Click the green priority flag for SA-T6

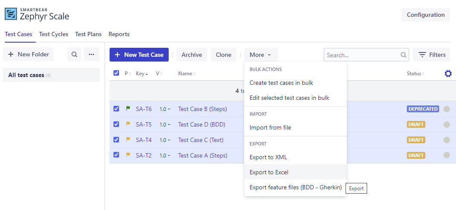[128, 109]
